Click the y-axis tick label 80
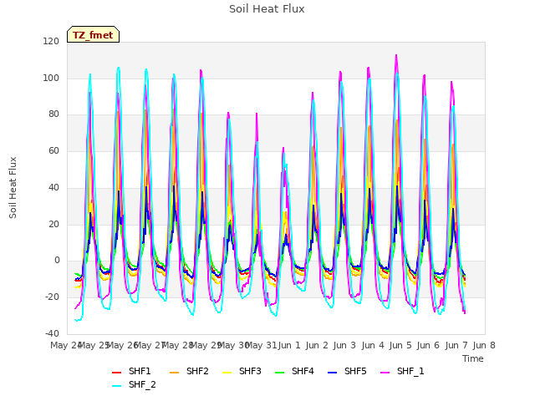Screen dimensions: 535x401 tap(53, 114)
